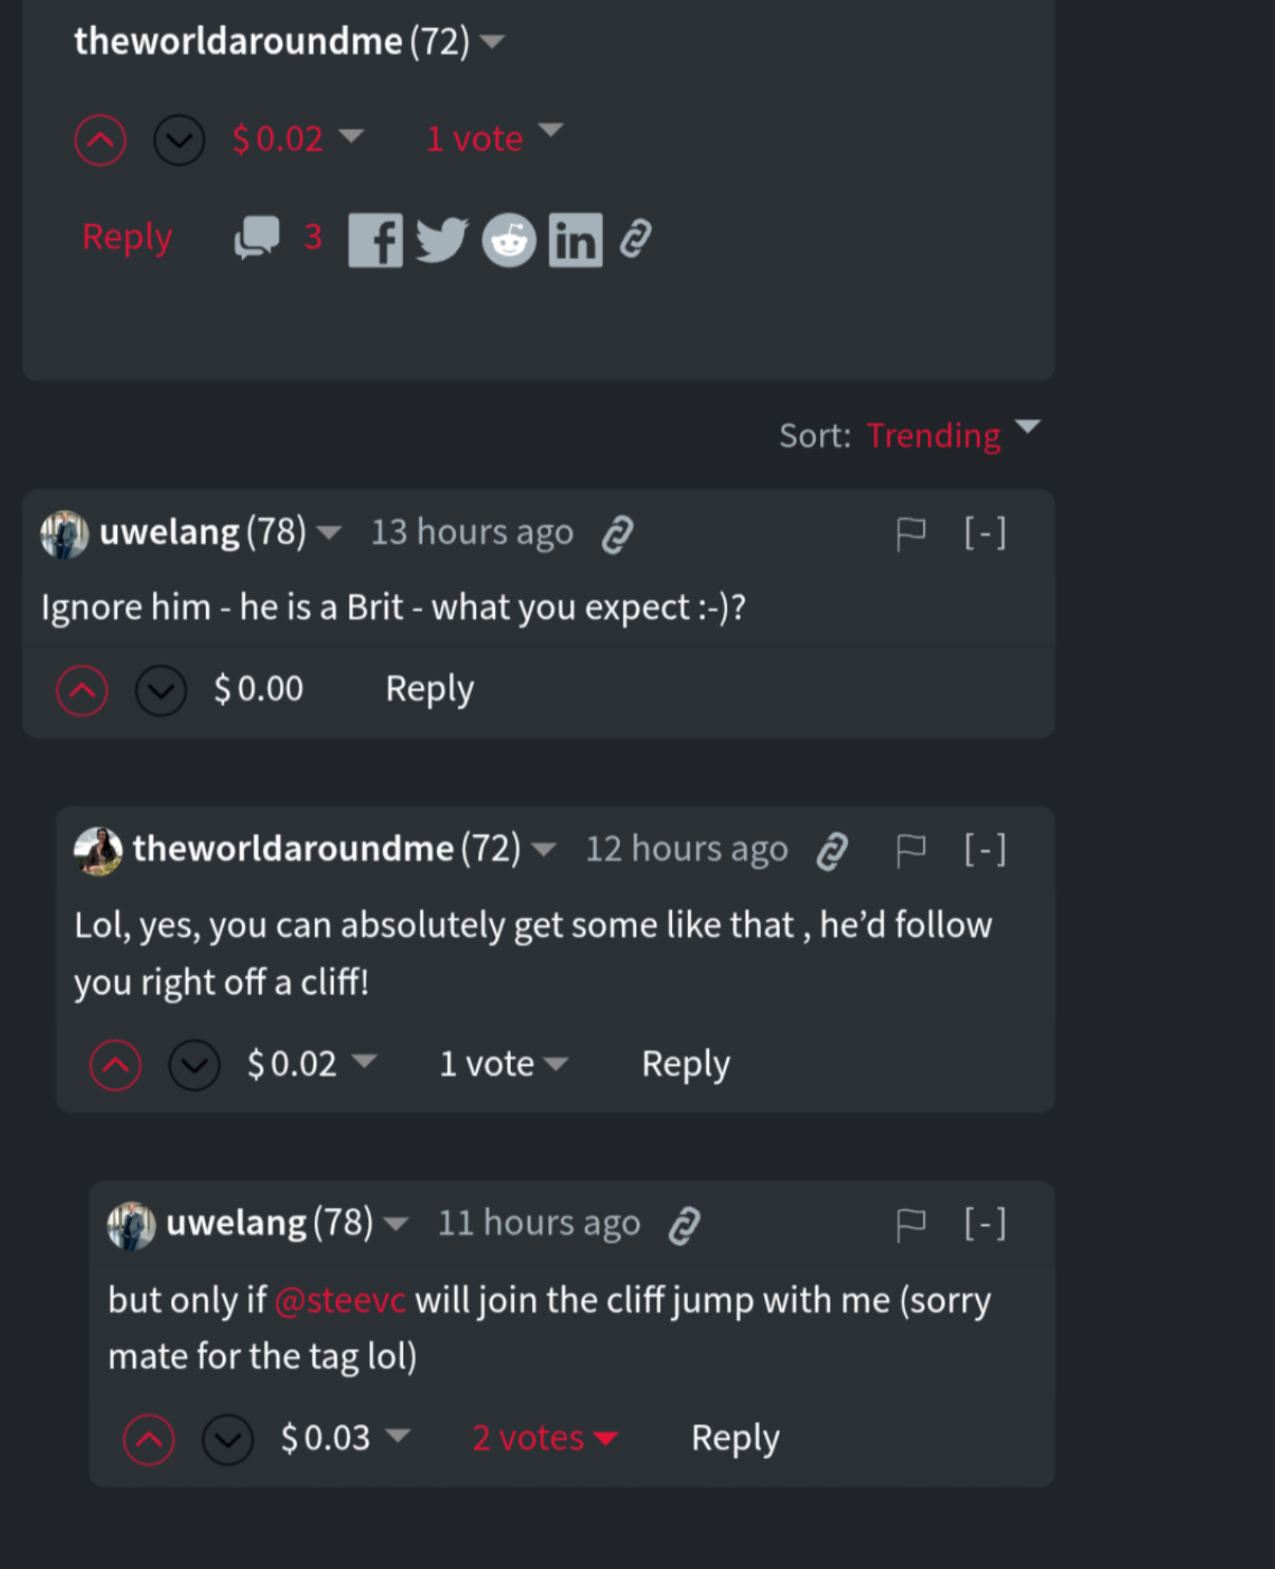Share post on Reddit icon

[x=509, y=240]
